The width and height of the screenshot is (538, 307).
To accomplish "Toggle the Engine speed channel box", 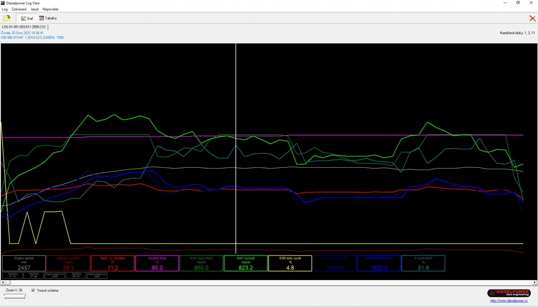I will (x=24, y=263).
